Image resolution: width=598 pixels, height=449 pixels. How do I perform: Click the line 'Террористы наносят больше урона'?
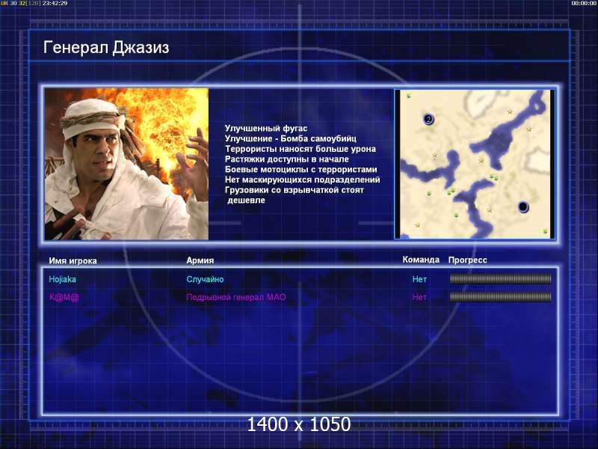[x=300, y=149]
